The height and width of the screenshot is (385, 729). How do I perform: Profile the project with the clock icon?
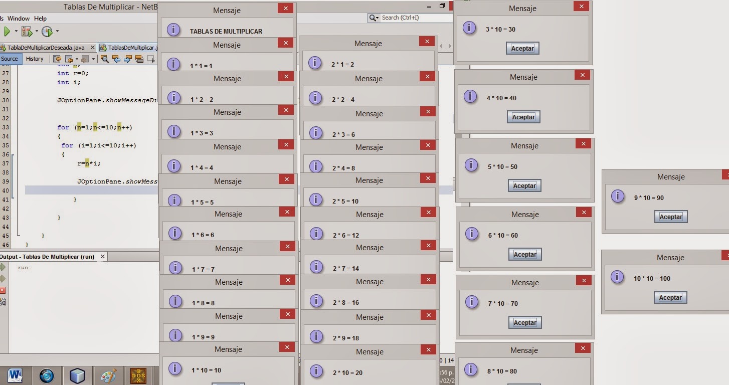point(47,31)
